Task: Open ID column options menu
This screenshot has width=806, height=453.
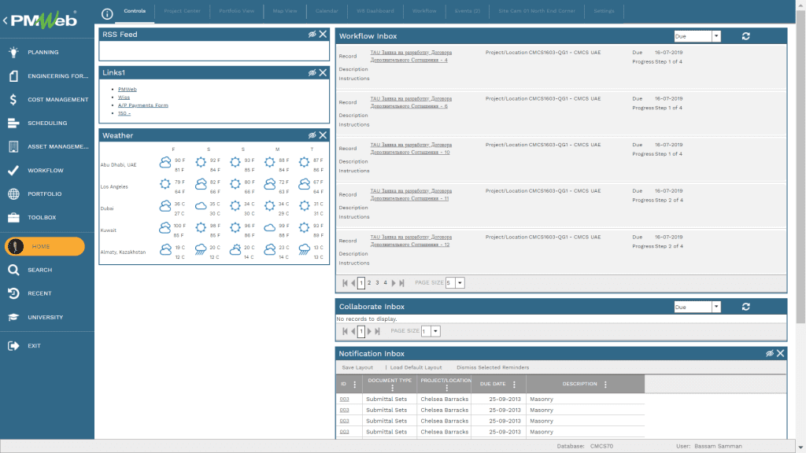Action: pos(355,384)
